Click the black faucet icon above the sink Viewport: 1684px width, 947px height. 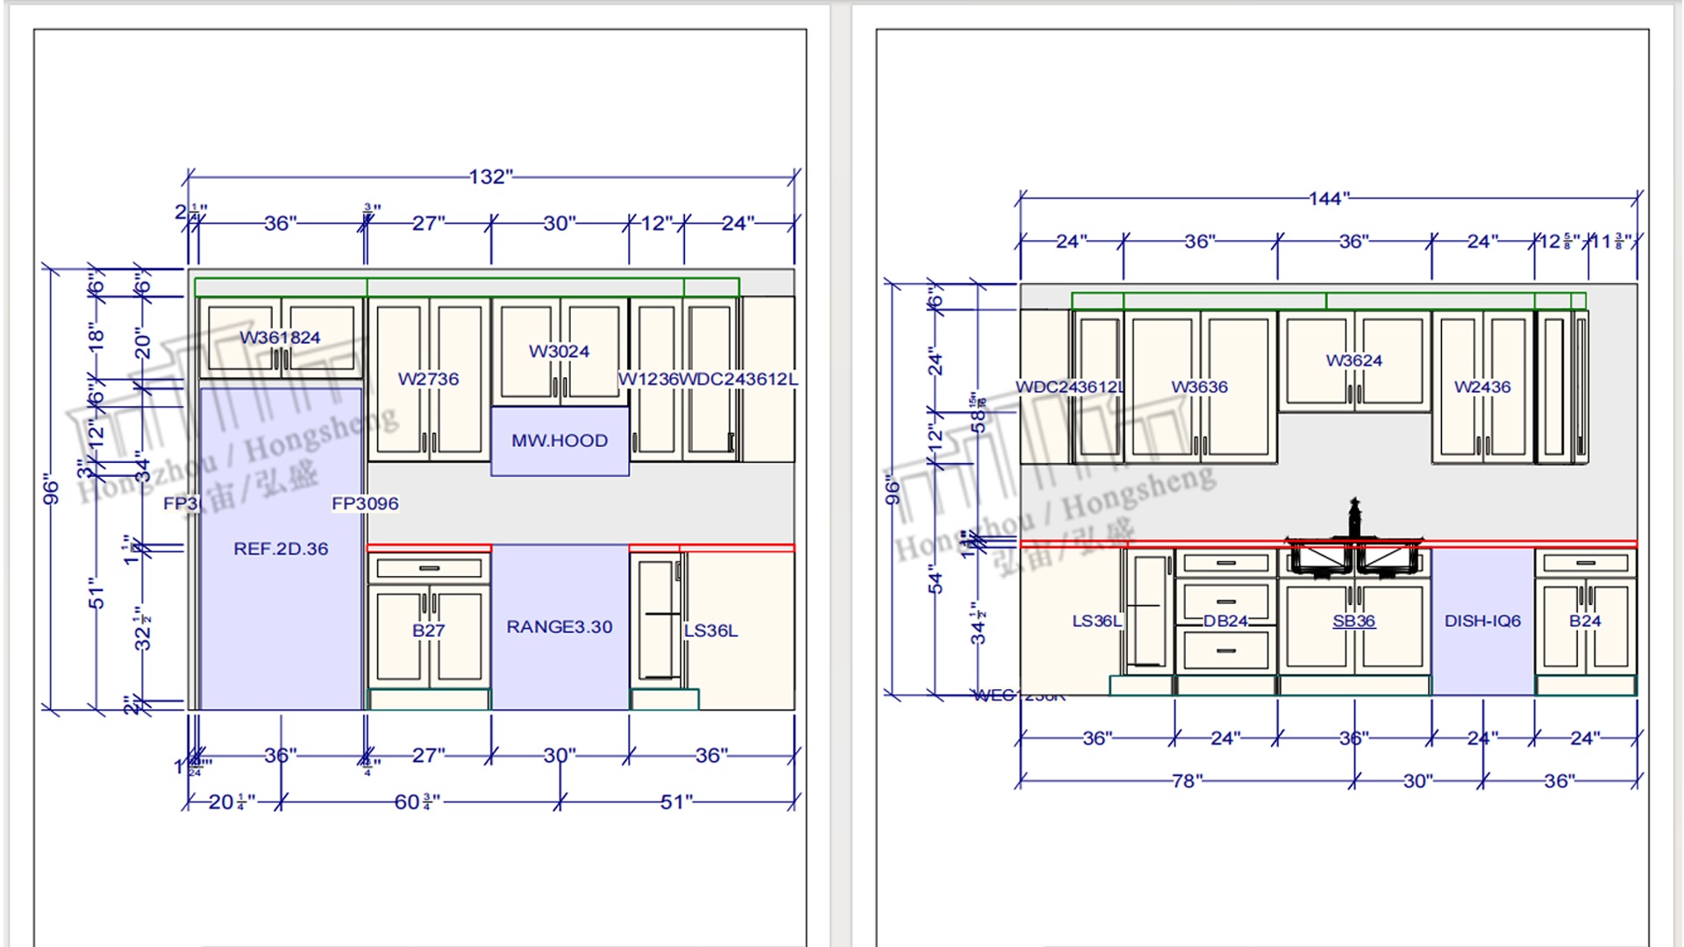coord(1354,517)
